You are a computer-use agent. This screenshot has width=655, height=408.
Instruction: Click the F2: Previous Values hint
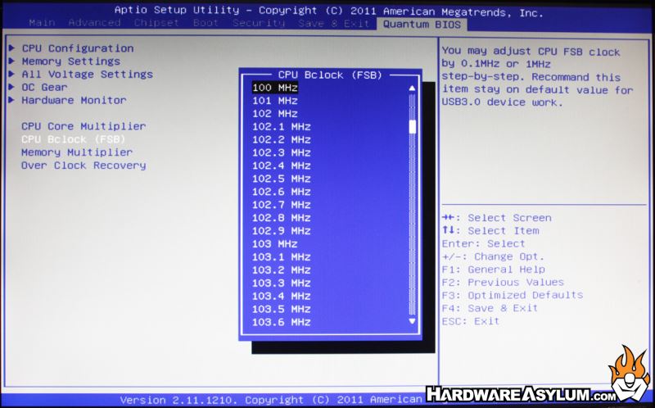click(x=503, y=282)
